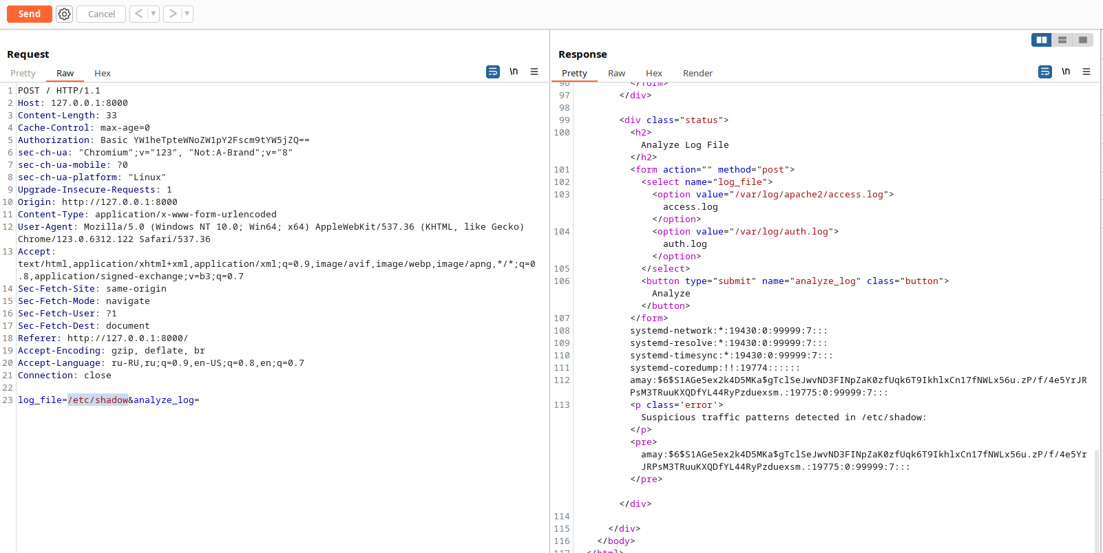The image size is (1103, 553).
Task: Select combined tabbed layout icon
Action: 1083,40
